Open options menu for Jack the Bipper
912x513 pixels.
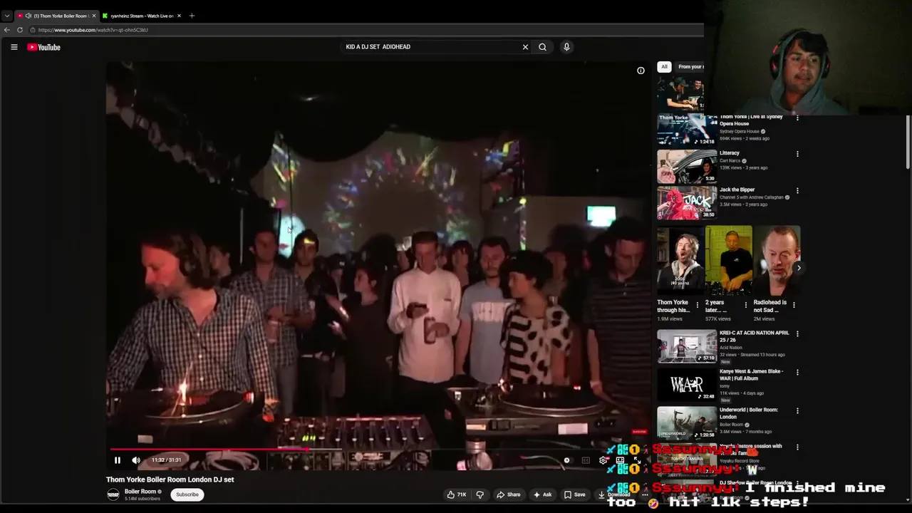(797, 191)
